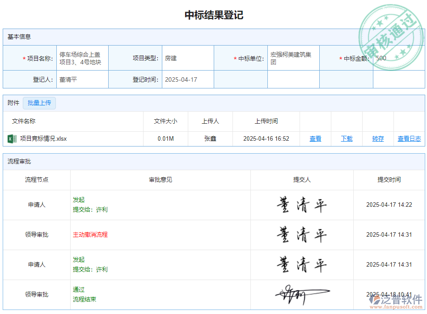Click 转存 to save the attachment
427x314 pixels.
point(378,138)
